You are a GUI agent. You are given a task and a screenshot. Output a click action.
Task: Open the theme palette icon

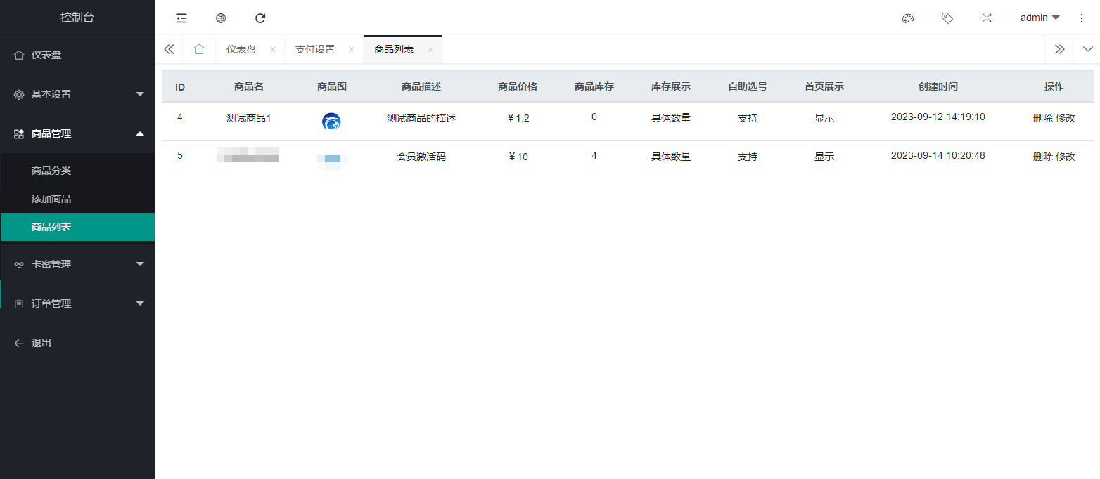pos(908,18)
